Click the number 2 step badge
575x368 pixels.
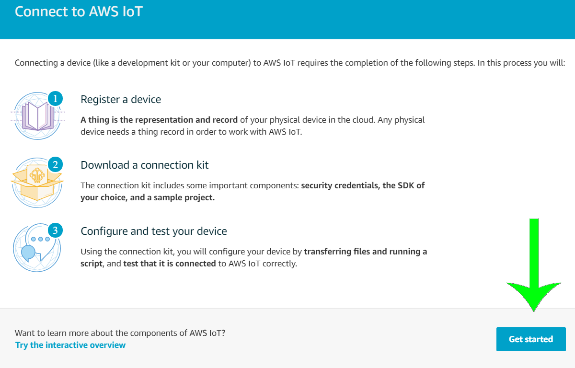tap(55, 165)
